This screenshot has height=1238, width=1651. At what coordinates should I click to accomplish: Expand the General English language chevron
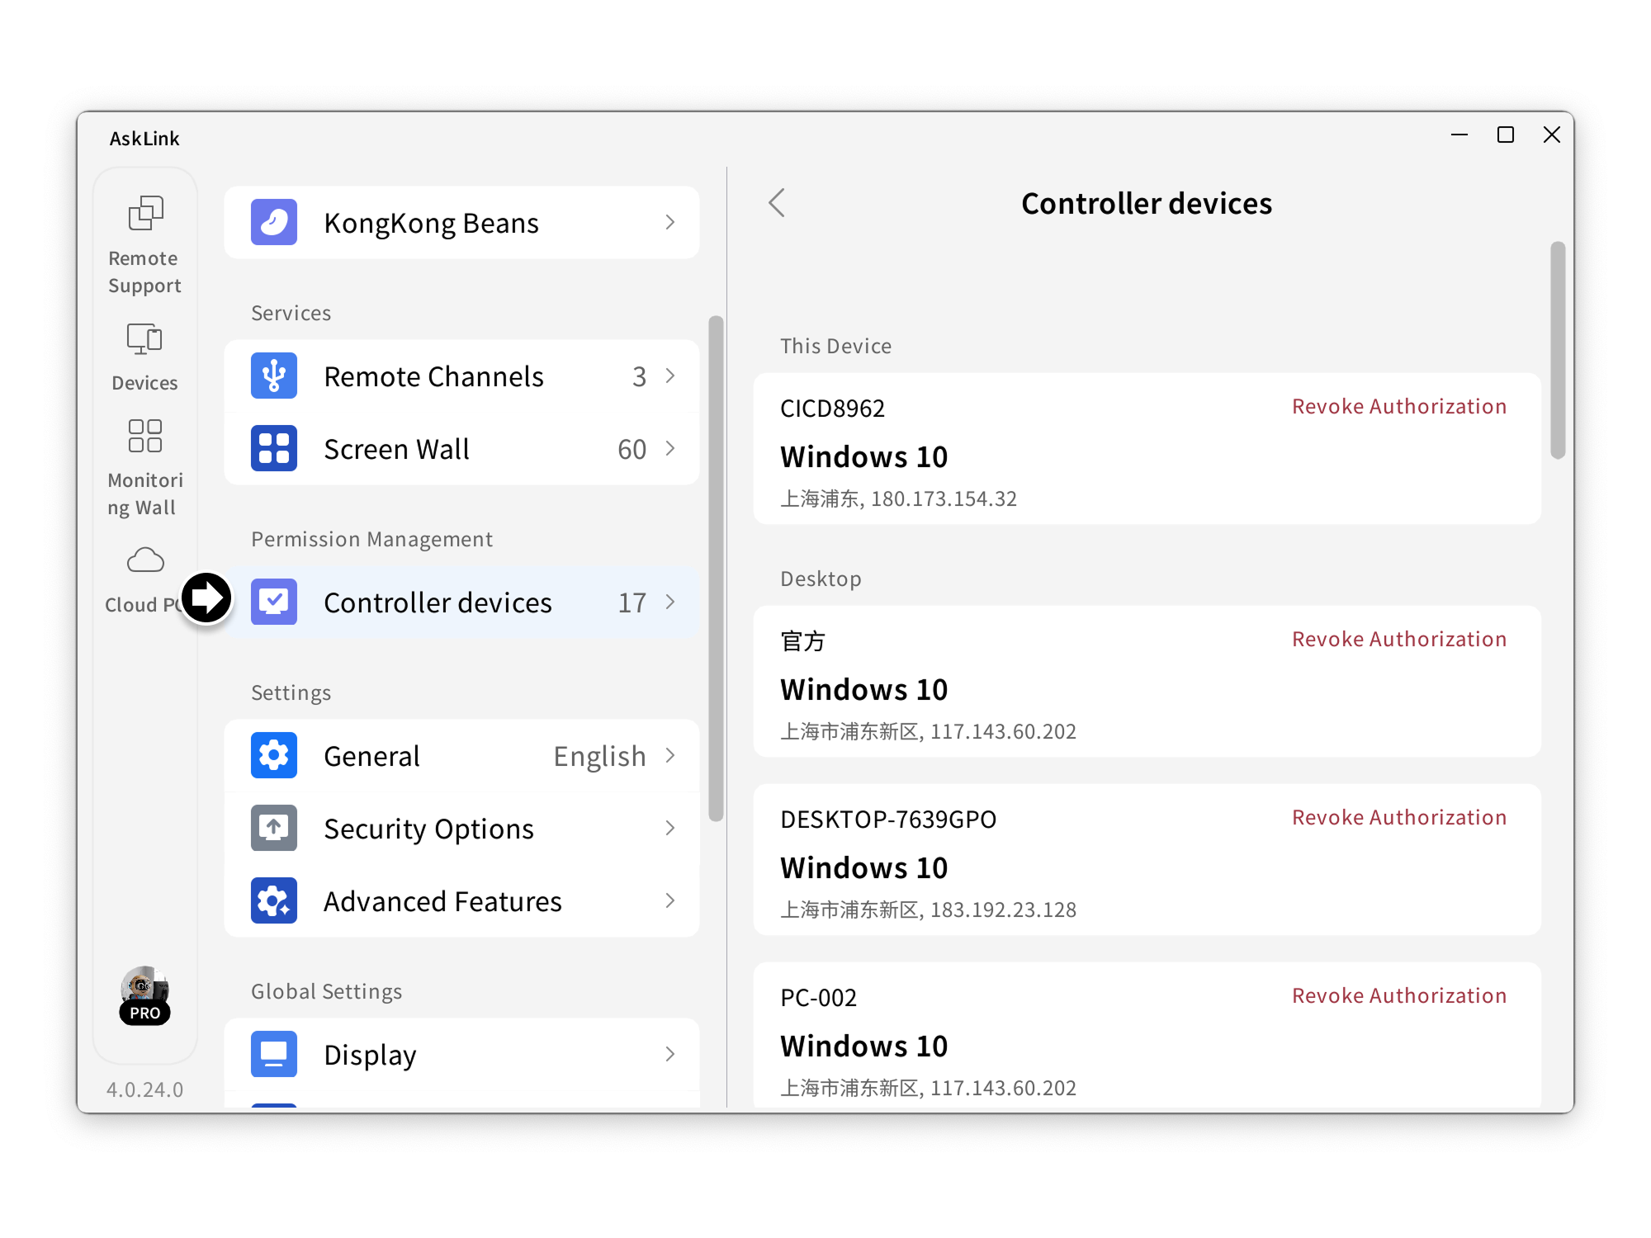coord(670,755)
